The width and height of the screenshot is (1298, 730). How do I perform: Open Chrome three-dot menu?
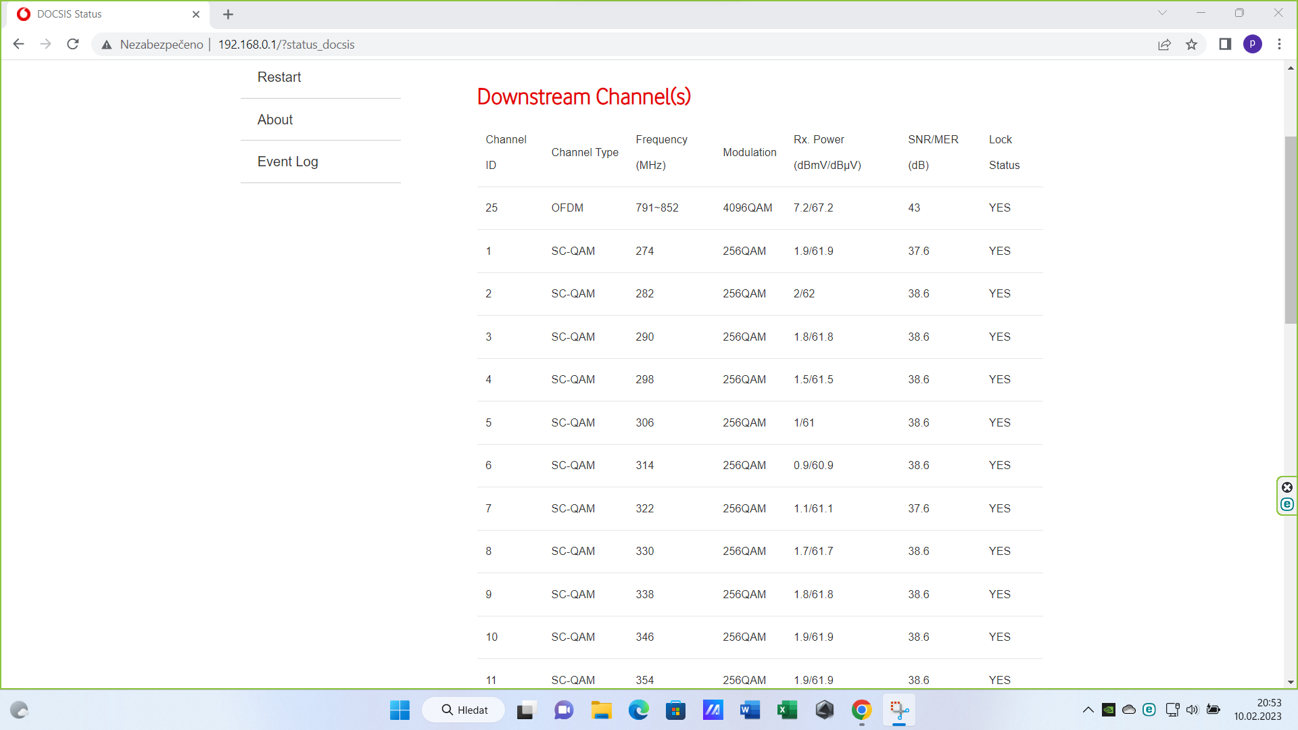[1279, 45]
